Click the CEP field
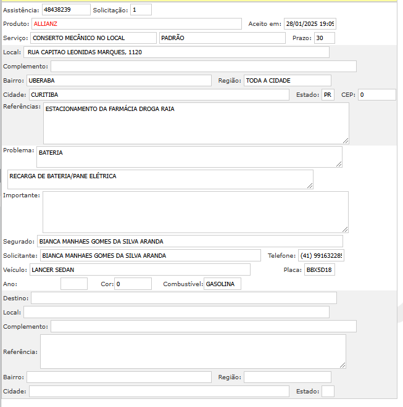 (376, 95)
